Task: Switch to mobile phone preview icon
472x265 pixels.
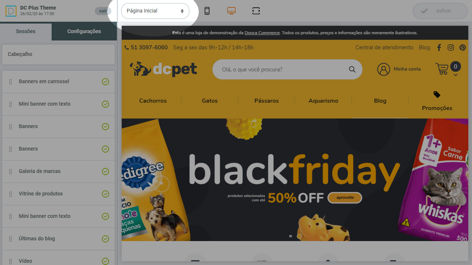Action: tap(207, 11)
